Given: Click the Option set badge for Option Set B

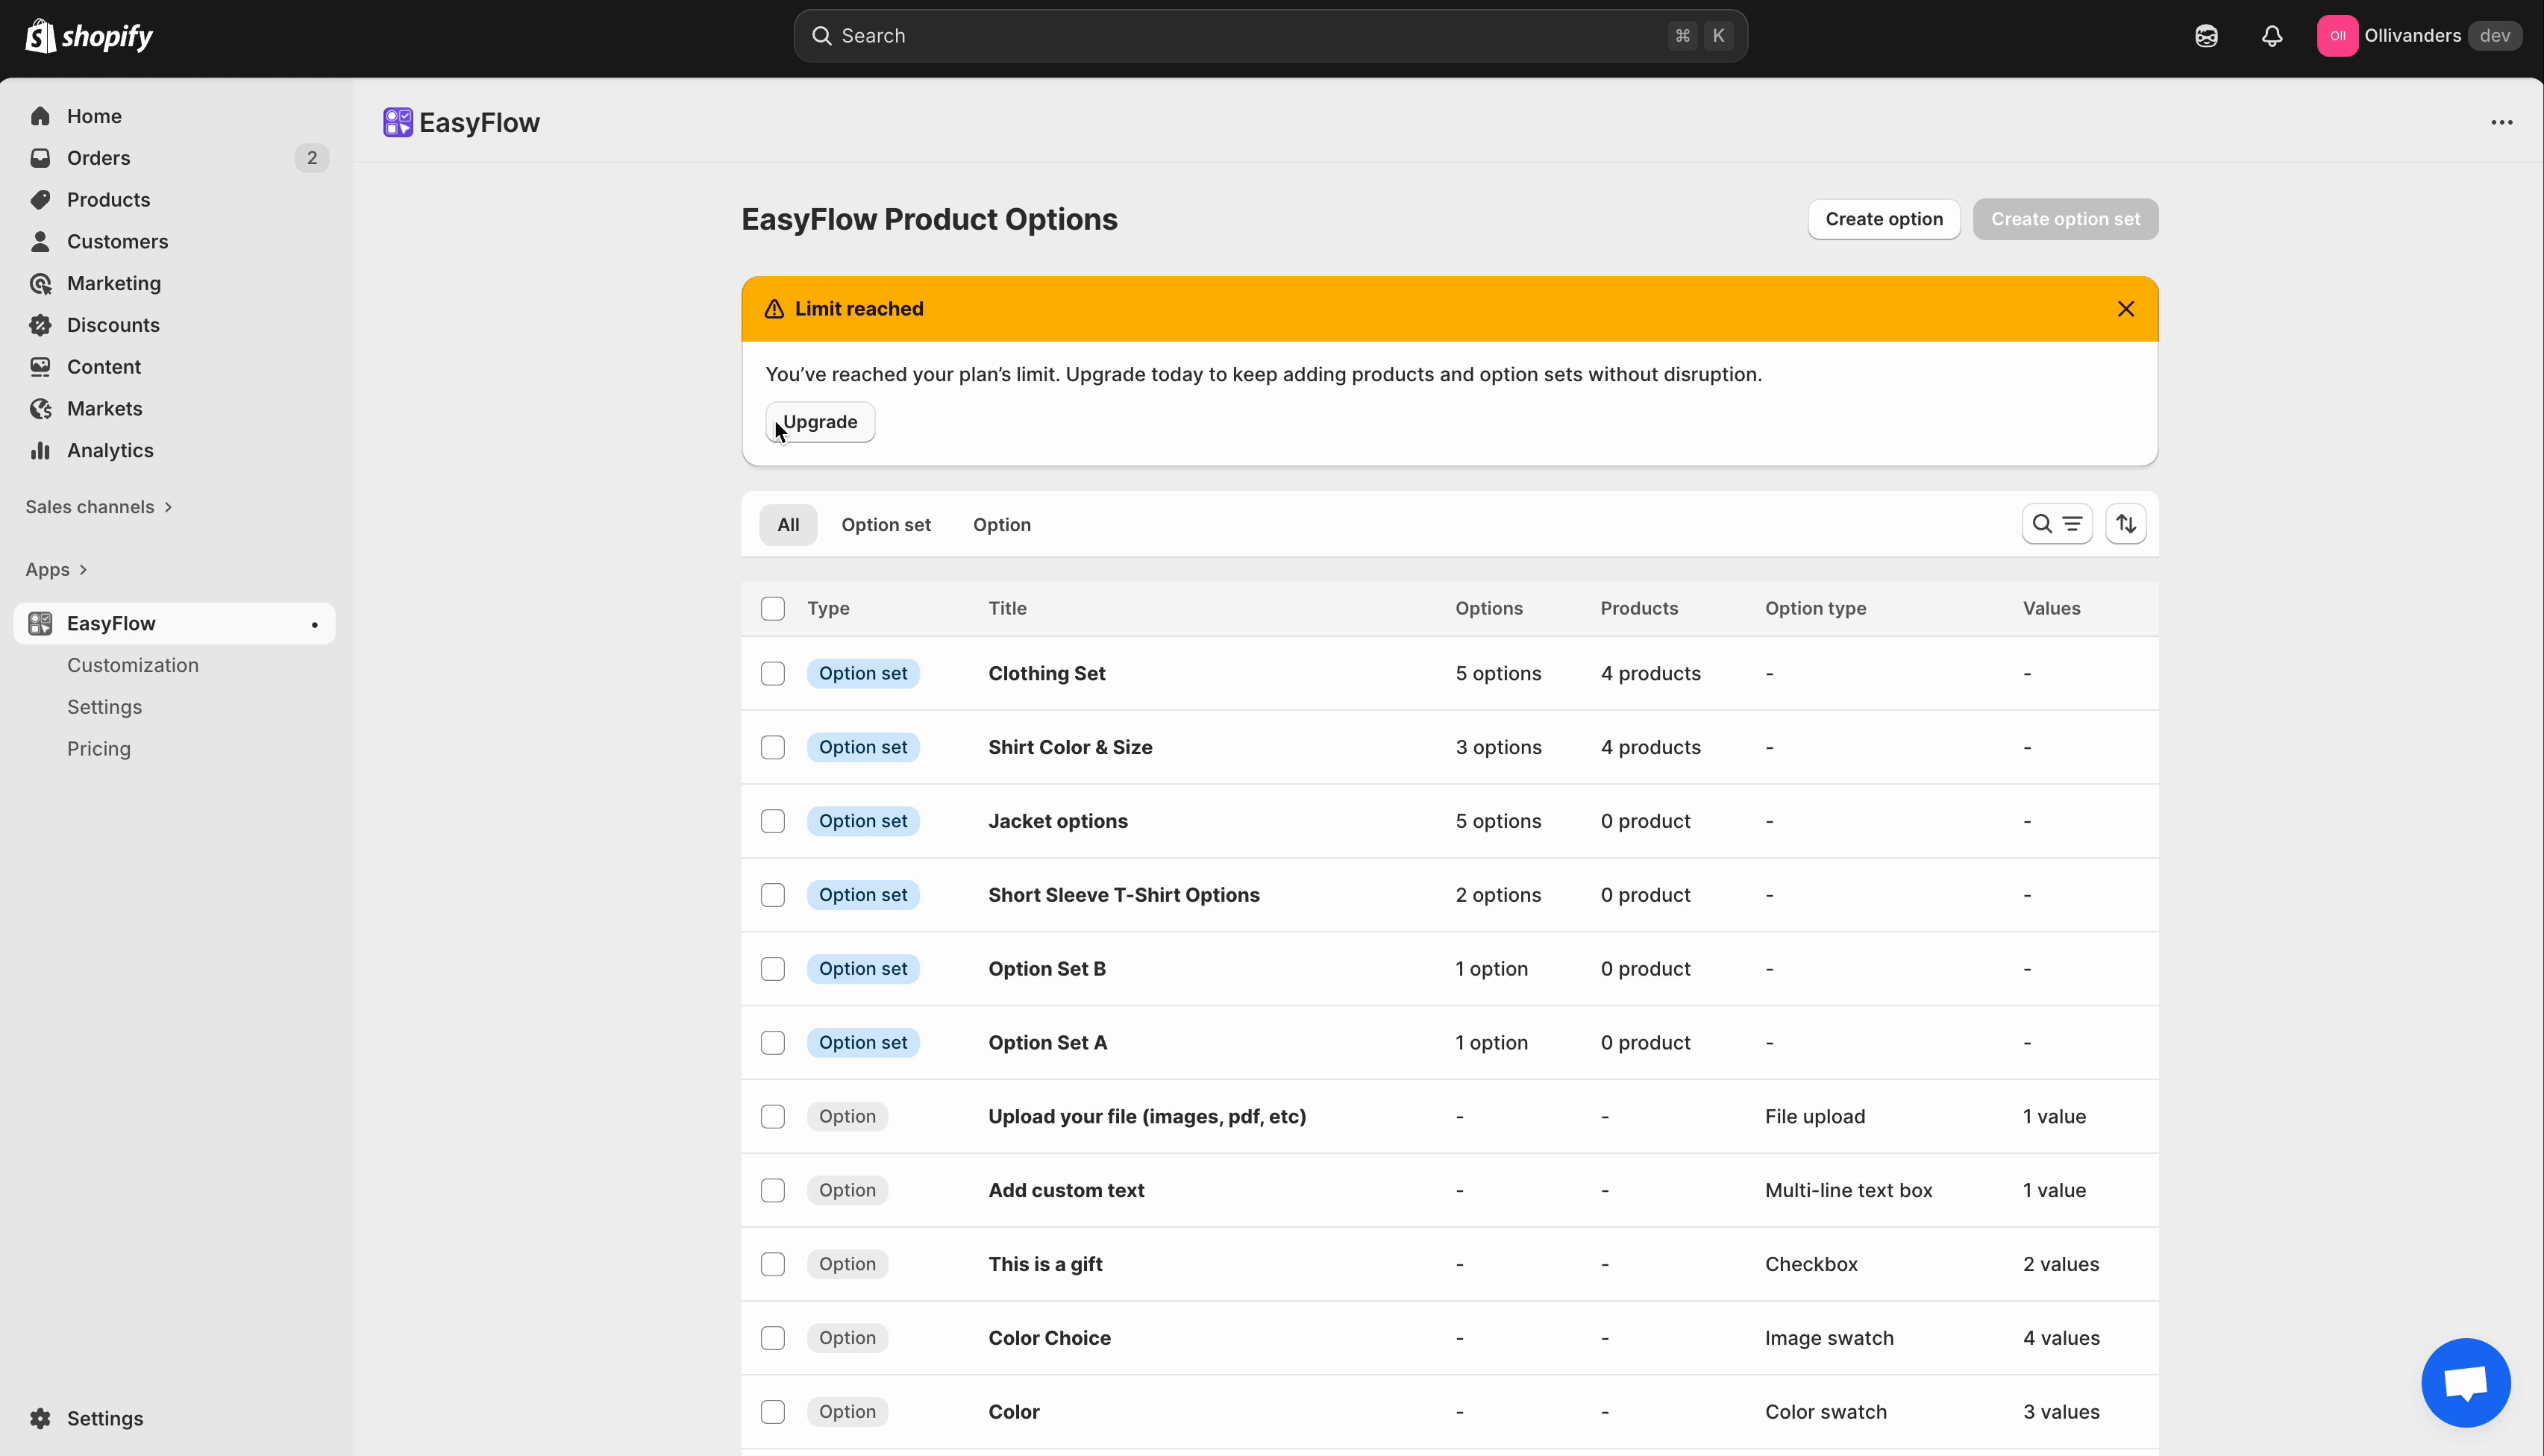Looking at the screenshot, I should (x=863, y=970).
